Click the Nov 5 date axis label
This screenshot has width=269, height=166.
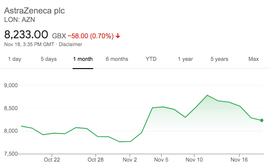pyautogui.click(x=161, y=160)
